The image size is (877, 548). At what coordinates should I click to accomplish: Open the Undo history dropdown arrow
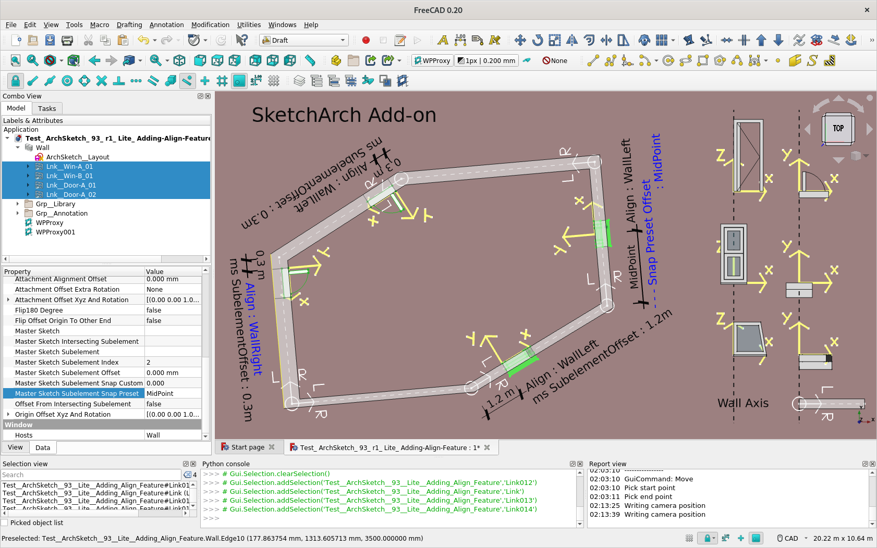(x=155, y=40)
